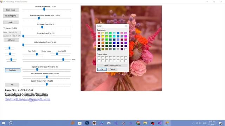Click the Pixelate Image slider handle

click(x=44, y=9)
